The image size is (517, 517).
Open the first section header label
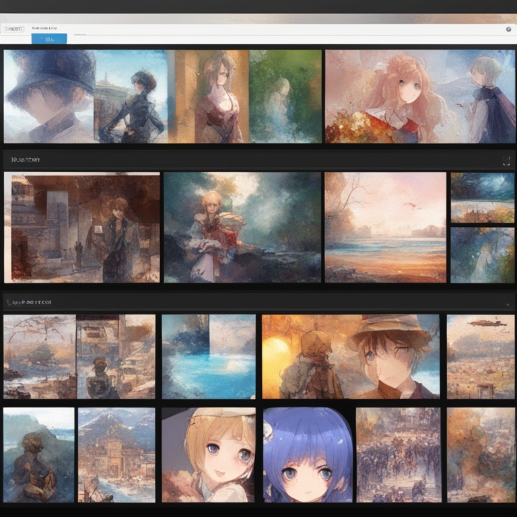point(26,160)
